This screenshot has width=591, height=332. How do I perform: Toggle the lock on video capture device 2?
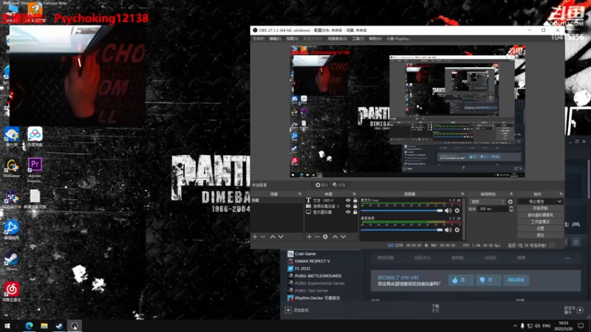tap(355, 206)
